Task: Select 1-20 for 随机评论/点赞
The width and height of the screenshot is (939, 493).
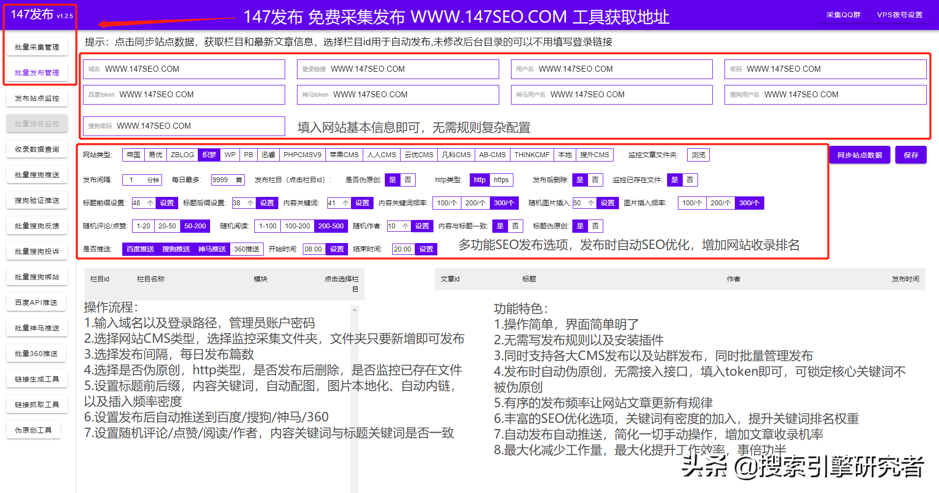Action: 143,226
